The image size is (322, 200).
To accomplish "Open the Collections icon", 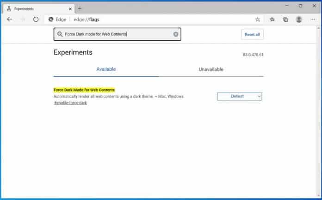I will (285, 19).
